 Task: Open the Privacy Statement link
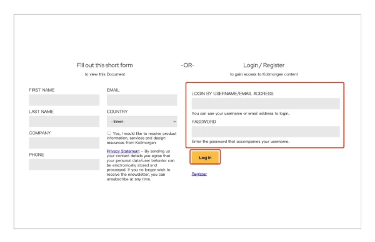click(x=123, y=151)
